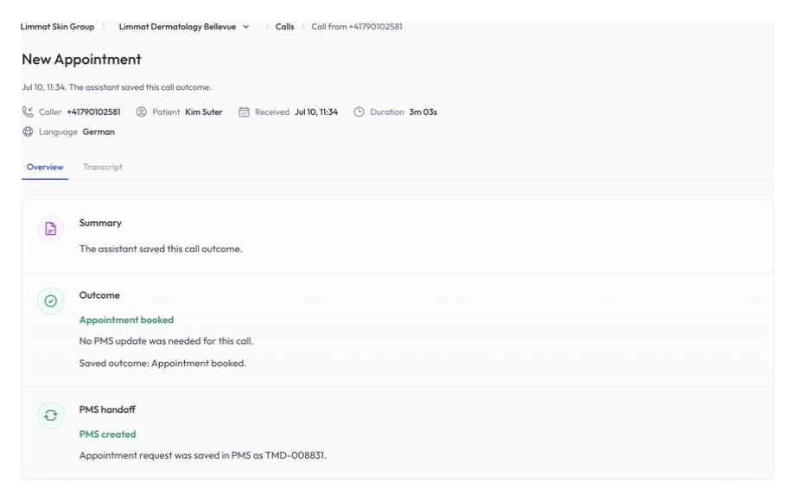Expand the Limmat Dermatology Bellevue dropdown chevron
This screenshot has width=795, height=501.
[x=246, y=27]
